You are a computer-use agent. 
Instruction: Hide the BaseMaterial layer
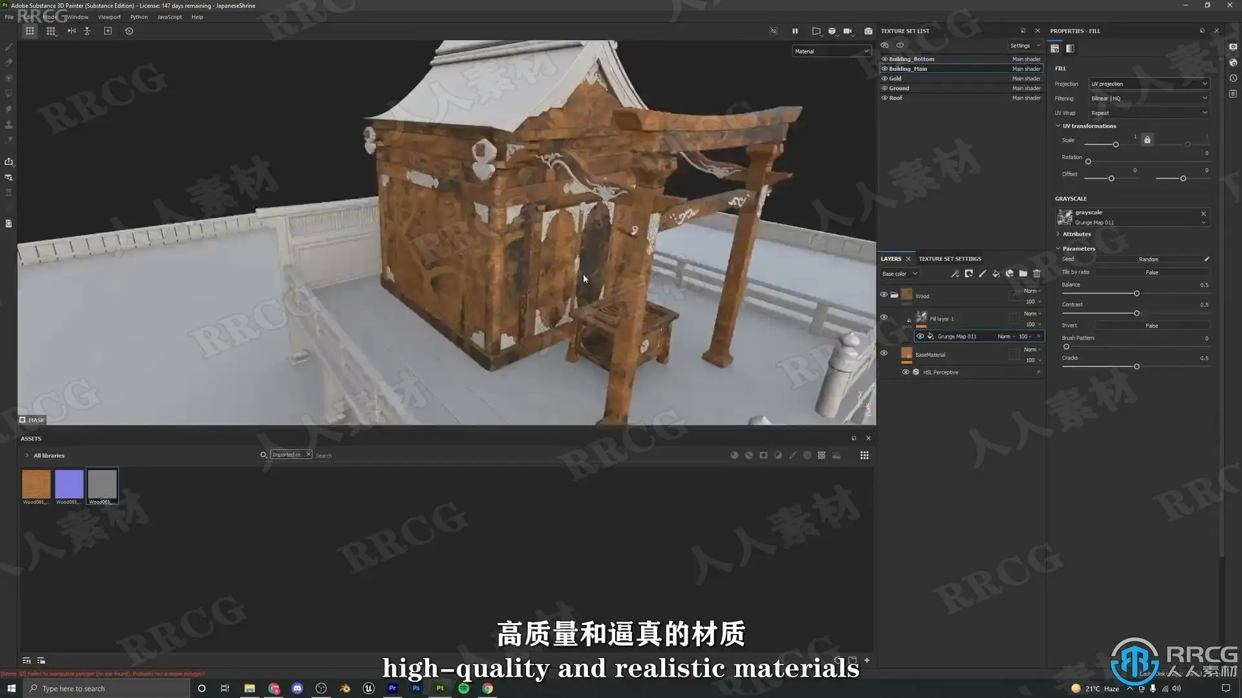pos(884,353)
